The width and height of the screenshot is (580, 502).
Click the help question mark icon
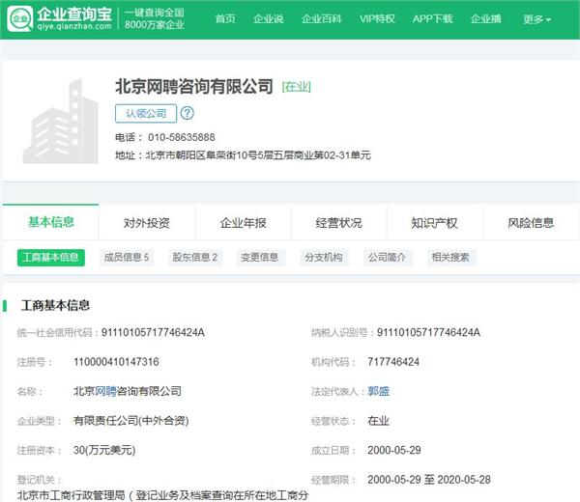click(x=187, y=113)
